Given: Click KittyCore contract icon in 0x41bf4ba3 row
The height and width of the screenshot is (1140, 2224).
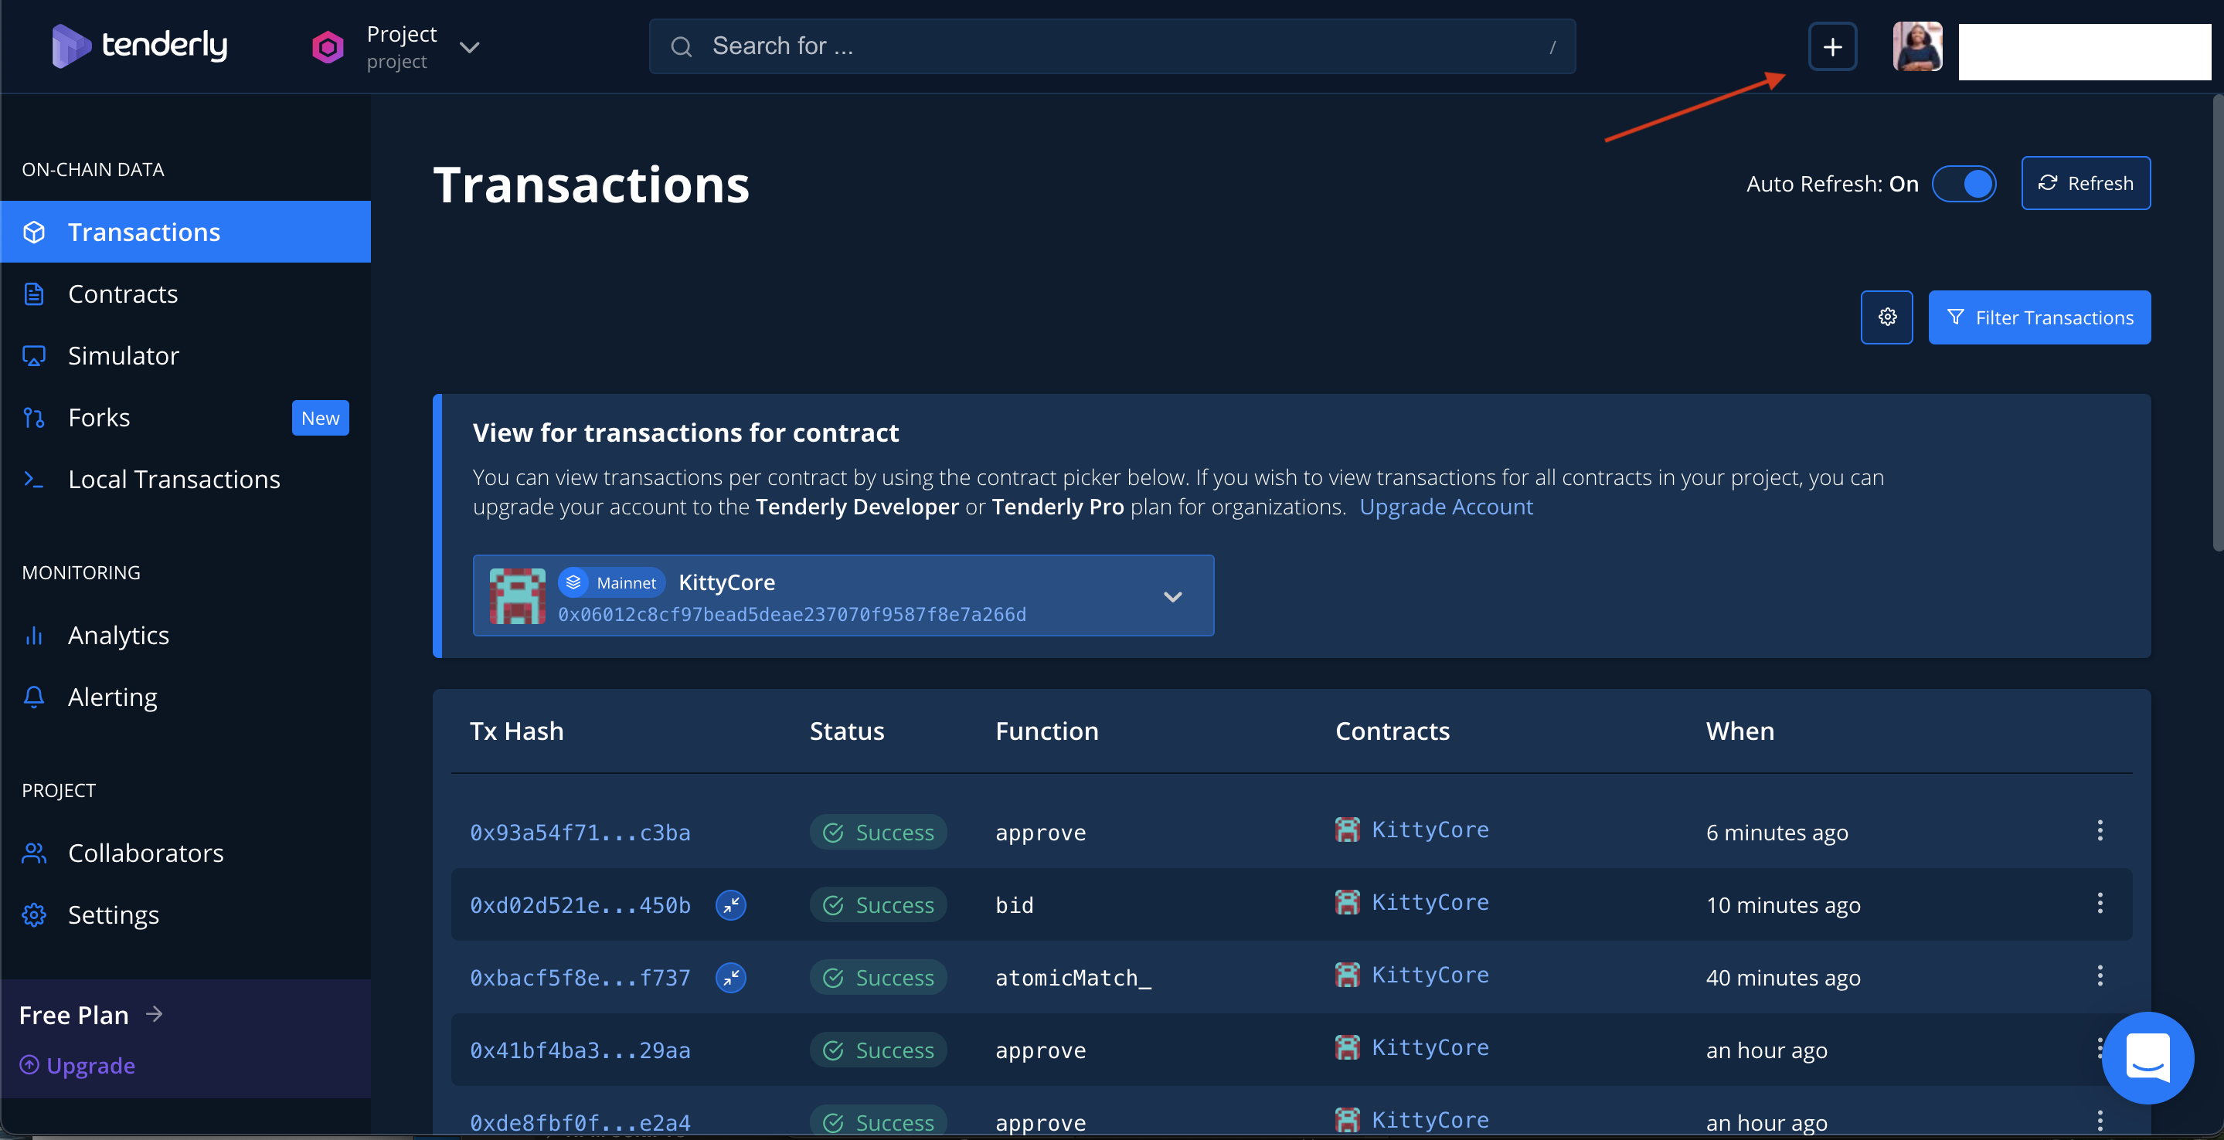Looking at the screenshot, I should [1347, 1047].
